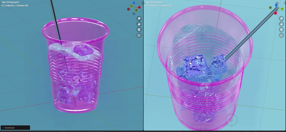Screen dimensions: 286x132
Task: Click the dark red negative X circle in left gizmo
Action: click(129, 9)
